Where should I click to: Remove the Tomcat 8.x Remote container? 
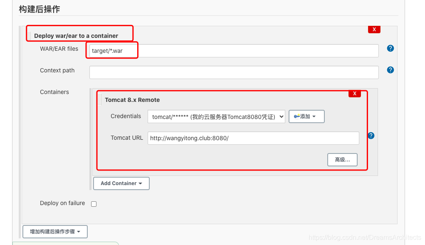pos(354,94)
